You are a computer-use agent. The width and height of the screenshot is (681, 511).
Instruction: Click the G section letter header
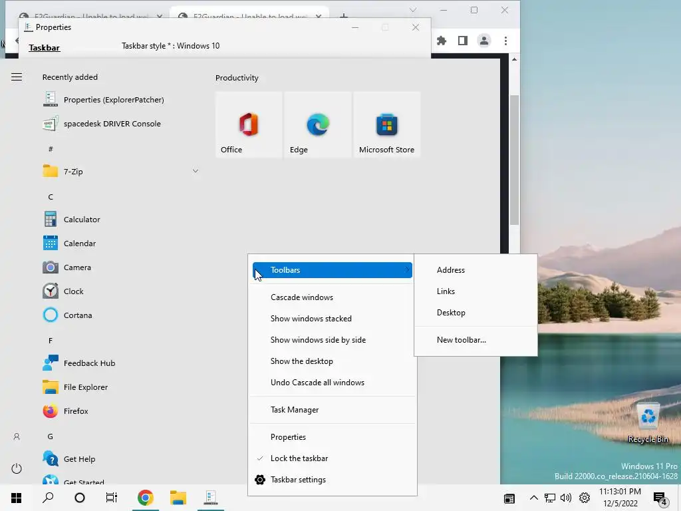click(51, 436)
